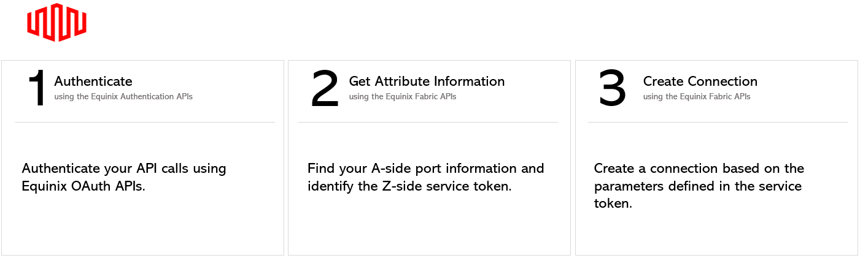860x258 pixels.
Task: Open the Get Attribute Information heading
Action: click(x=427, y=81)
